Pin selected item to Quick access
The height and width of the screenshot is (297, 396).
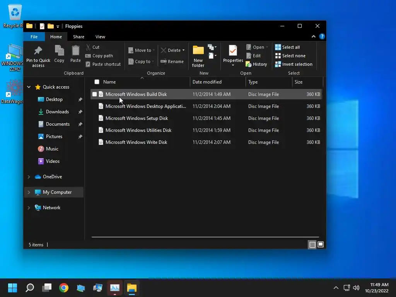pyautogui.click(x=38, y=56)
